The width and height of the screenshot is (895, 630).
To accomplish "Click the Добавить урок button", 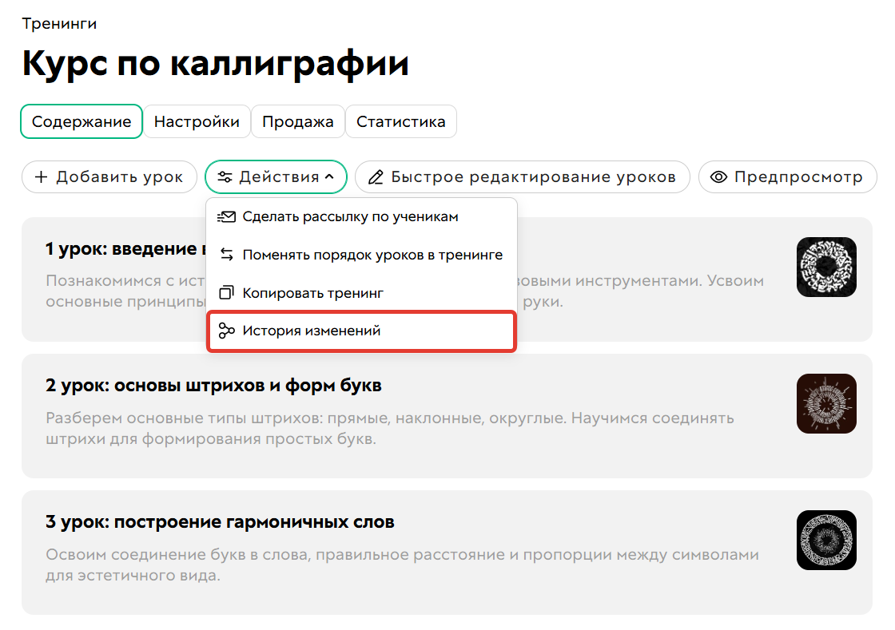I will [109, 176].
